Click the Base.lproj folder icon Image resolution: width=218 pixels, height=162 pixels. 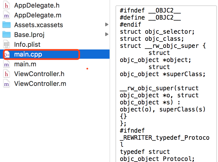tap(7, 35)
